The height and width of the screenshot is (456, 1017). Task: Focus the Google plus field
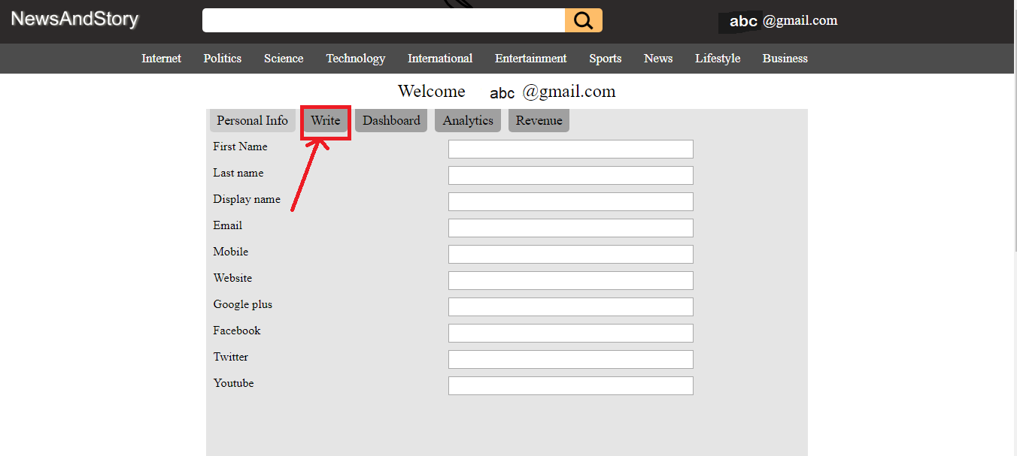[571, 307]
